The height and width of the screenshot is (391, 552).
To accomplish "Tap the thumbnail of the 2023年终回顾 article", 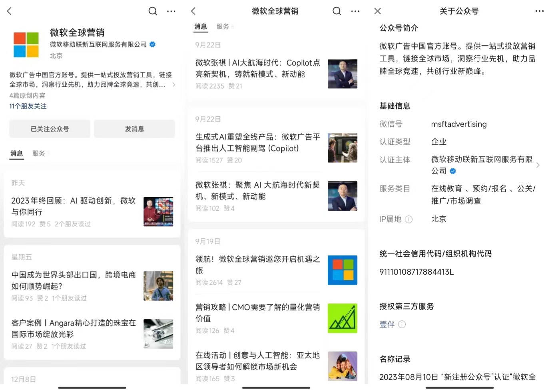I will (x=158, y=211).
